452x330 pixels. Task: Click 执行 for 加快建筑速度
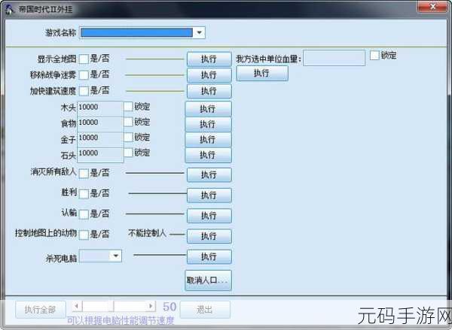(209, 91)
